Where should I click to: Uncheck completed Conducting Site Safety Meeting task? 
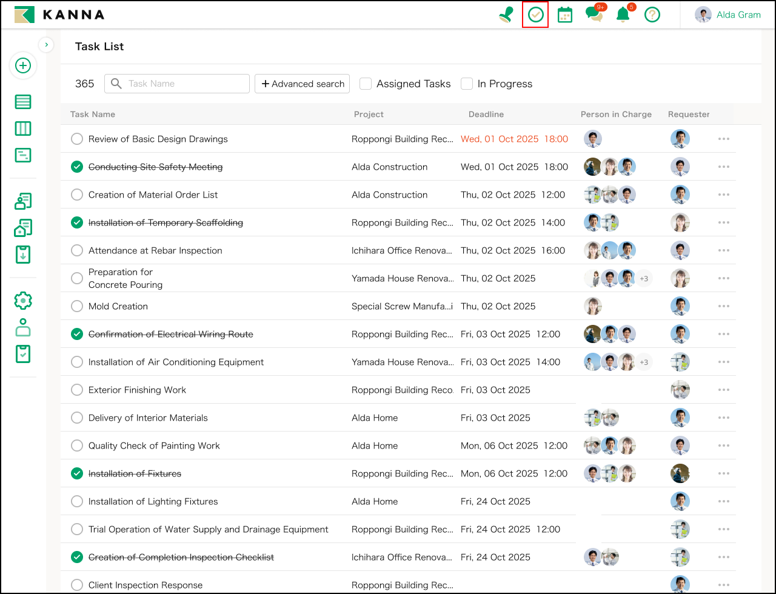[x=77, y=167]
